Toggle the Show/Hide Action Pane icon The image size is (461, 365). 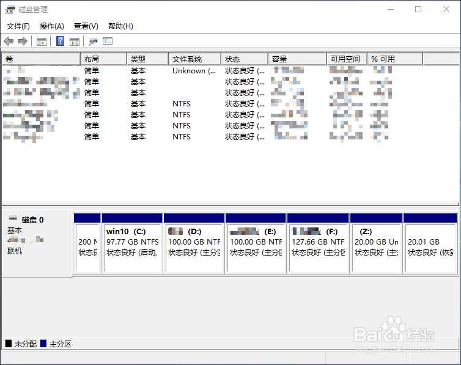[x=75, y=42]
